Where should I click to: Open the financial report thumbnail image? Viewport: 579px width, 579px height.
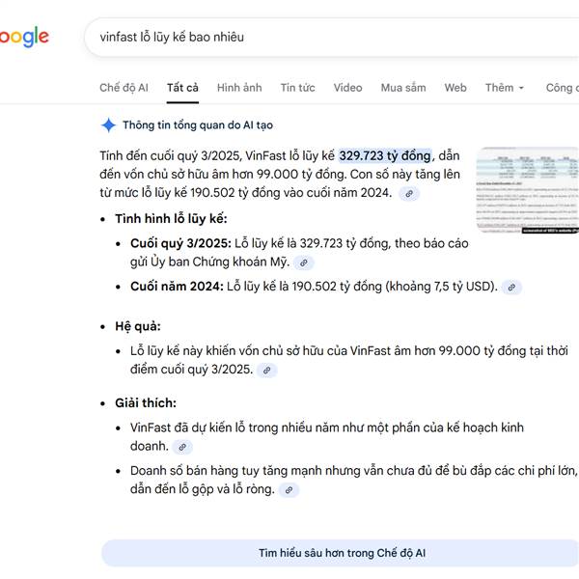pos(528,190)
